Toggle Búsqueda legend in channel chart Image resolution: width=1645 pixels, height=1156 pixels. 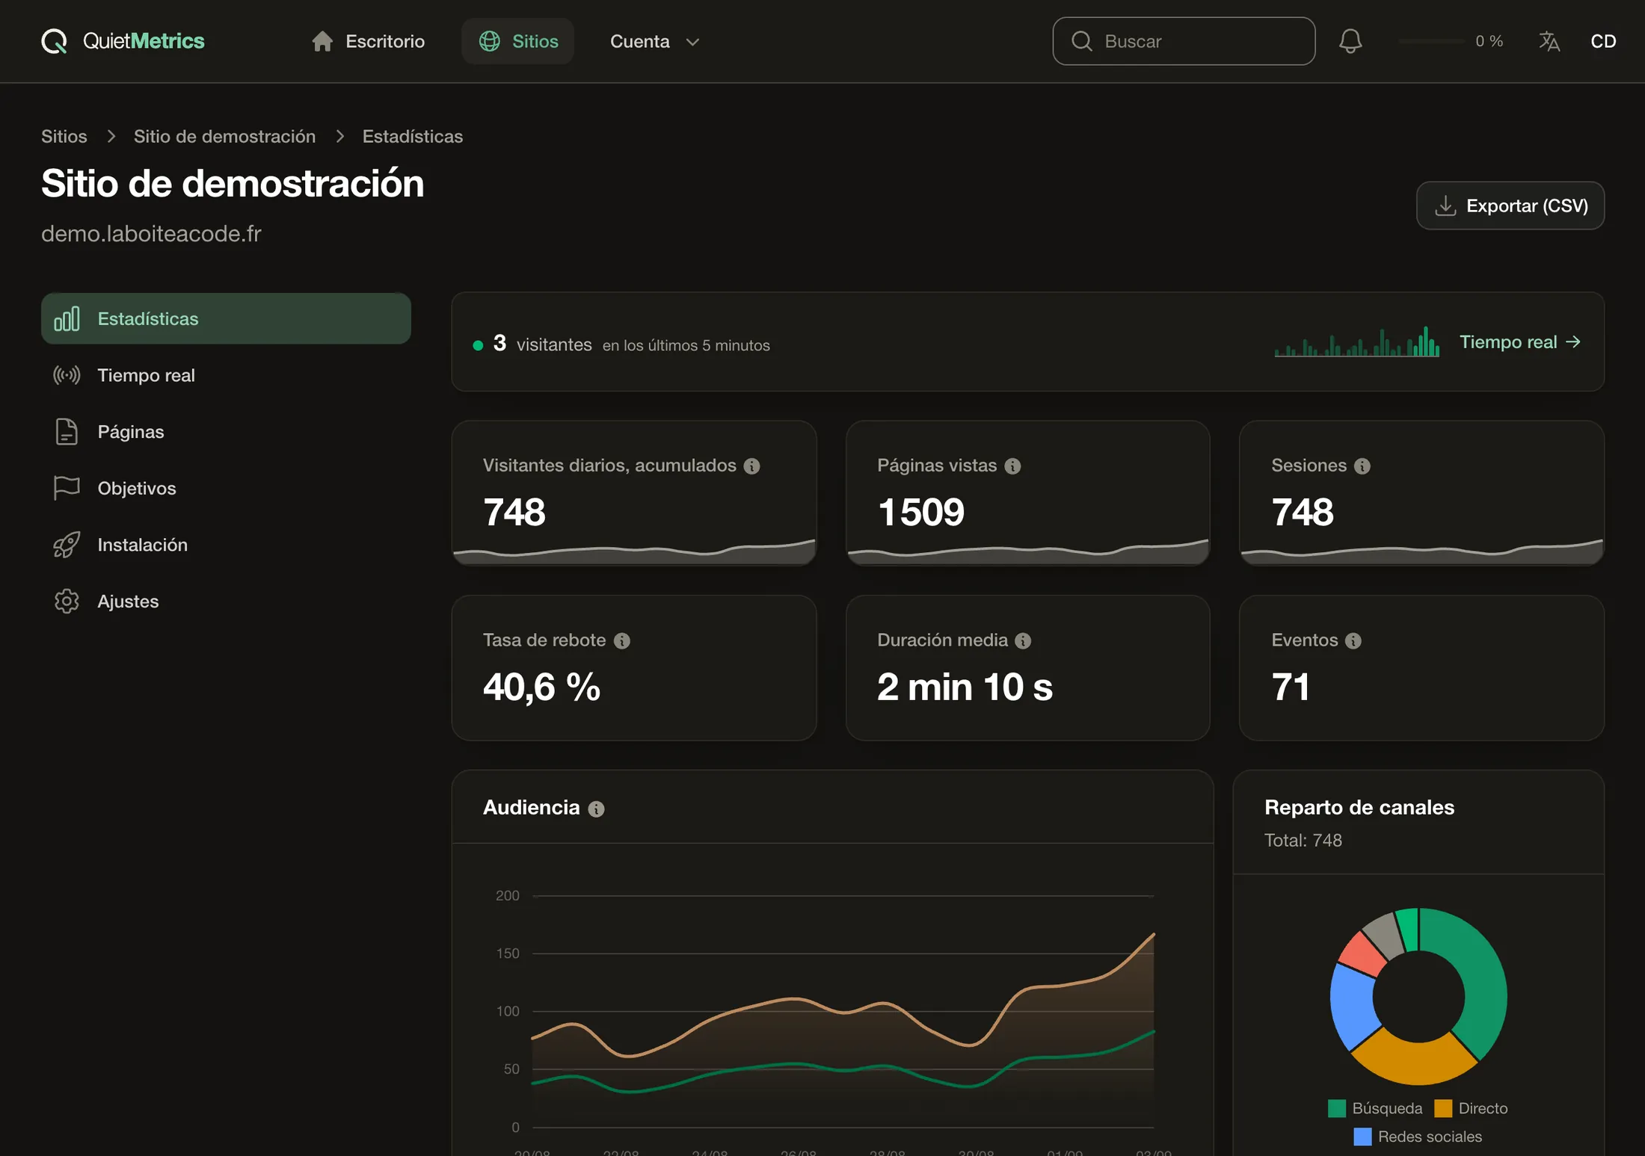pyautogui.click(x=1375, y=1108)
